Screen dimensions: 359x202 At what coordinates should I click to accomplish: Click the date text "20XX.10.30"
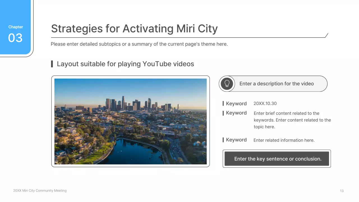tap(265, 104)
